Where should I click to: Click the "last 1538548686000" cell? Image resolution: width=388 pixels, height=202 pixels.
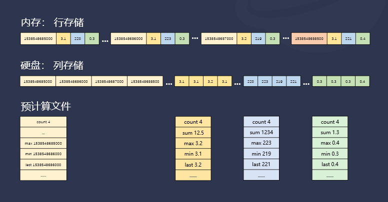43,164
